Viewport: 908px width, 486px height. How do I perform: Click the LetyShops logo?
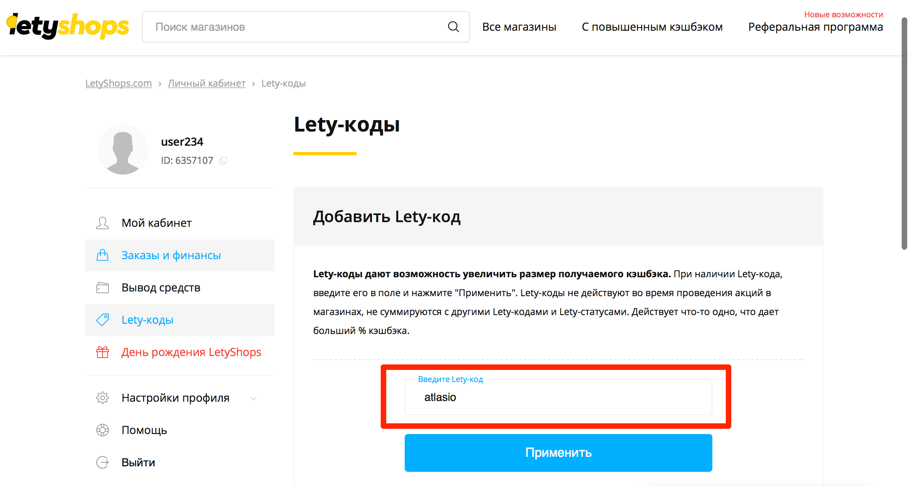pos(68,26)
